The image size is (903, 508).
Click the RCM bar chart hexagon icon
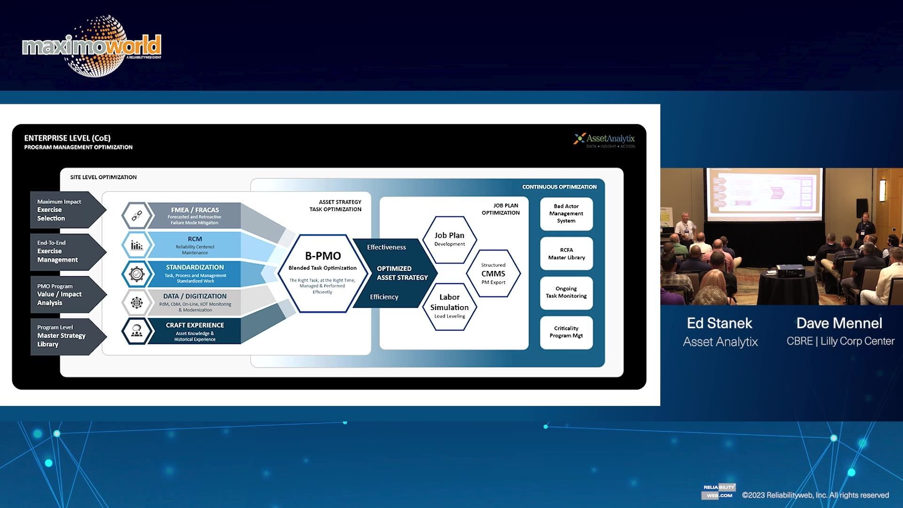click(136, 245)
